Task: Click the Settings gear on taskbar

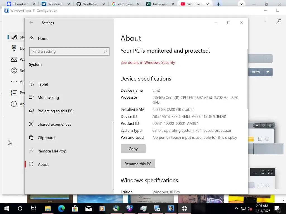Action: [x=184, y=208]
